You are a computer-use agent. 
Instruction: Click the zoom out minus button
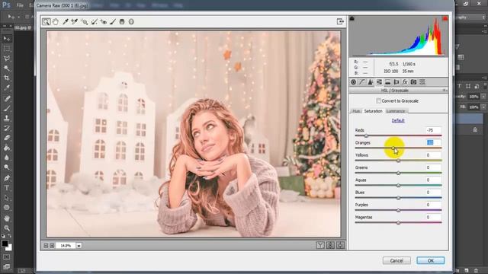coord(46,246)
